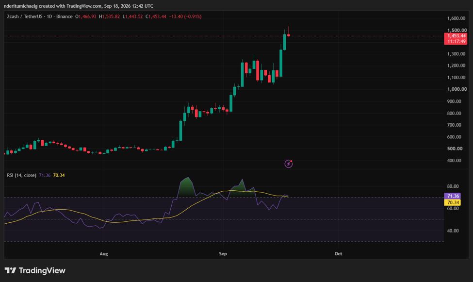This screenshot has width=473, height=282.
Task: Click the 800.00 price axis label
Action: [454, 113]
